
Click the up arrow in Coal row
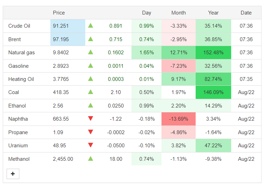point(91,92)
